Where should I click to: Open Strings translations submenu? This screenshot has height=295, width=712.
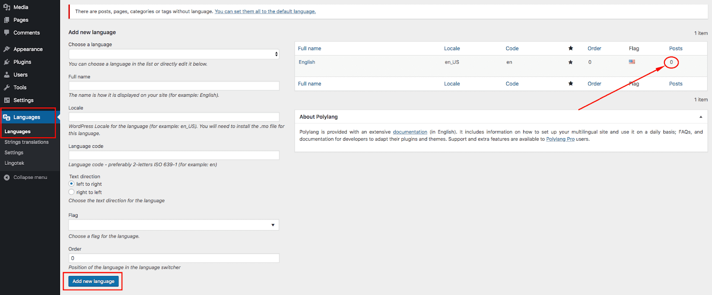click(x=27, y=142)
